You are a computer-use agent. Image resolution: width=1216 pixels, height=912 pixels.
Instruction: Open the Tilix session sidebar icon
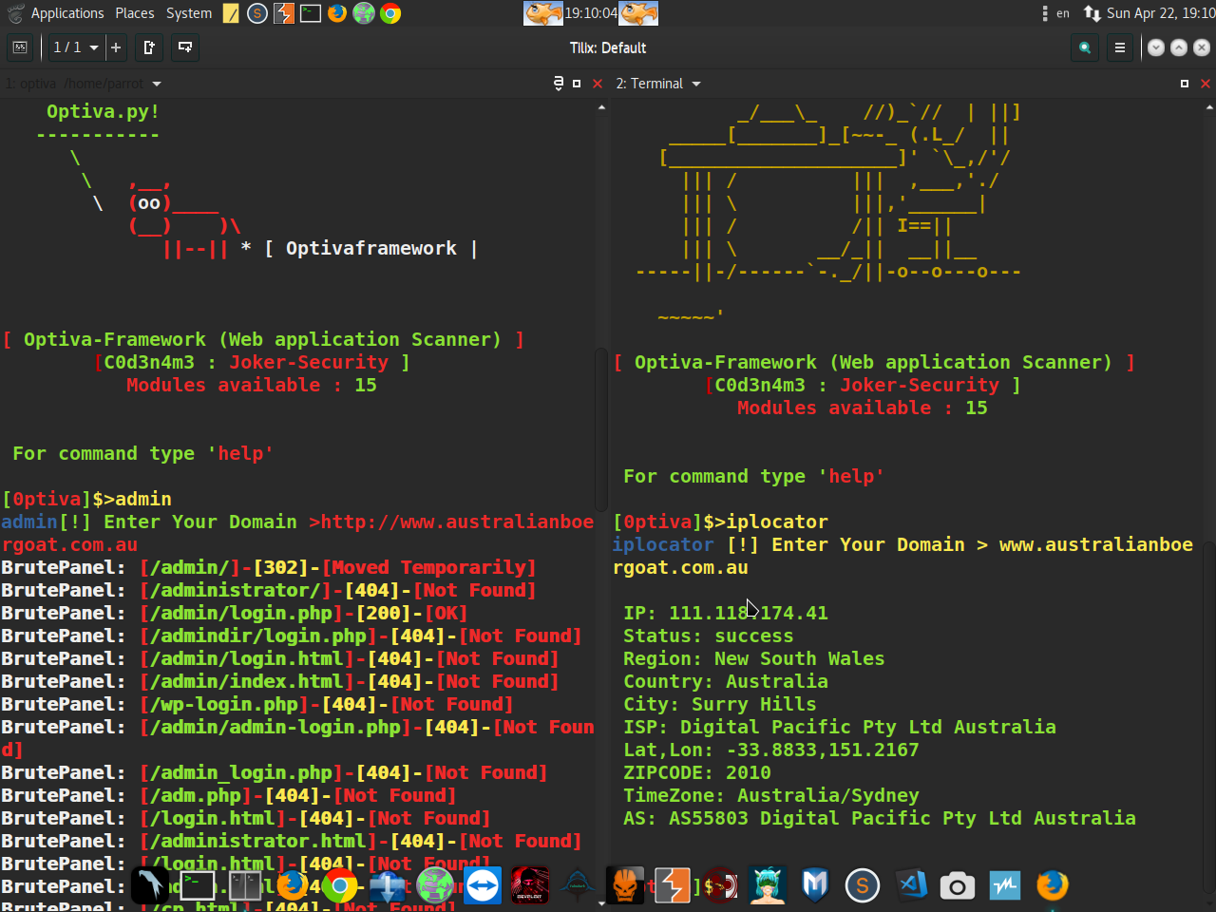pyautogui.click(x=20, y=47)
